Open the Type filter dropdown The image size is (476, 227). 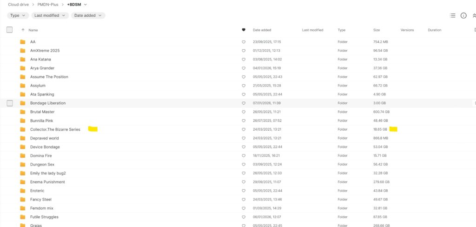17,15
